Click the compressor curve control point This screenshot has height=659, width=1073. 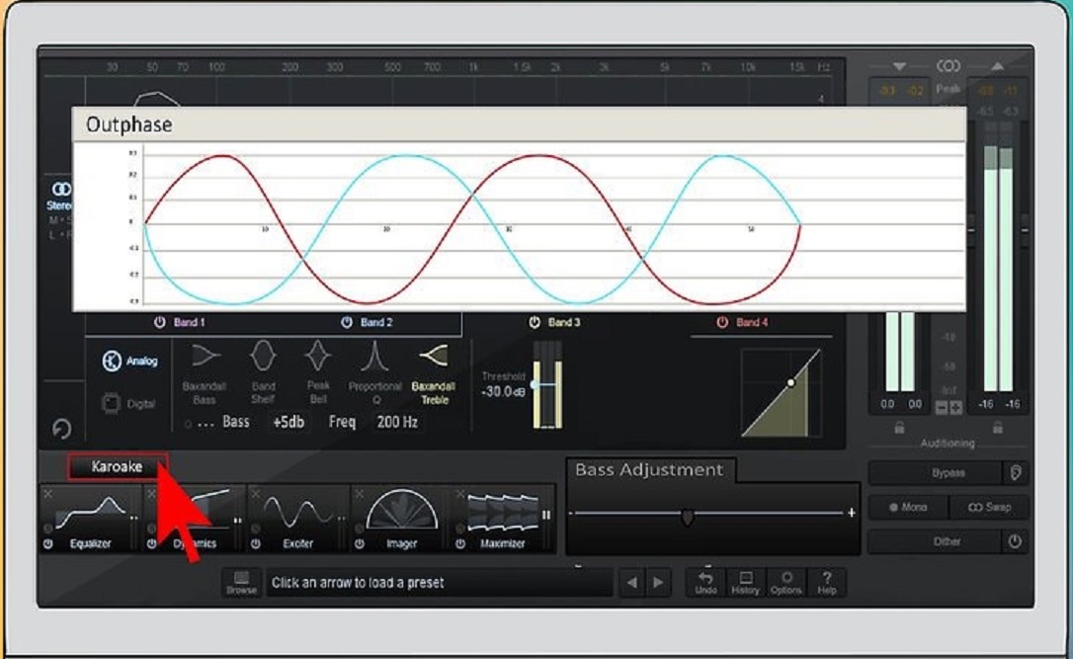point(791,382)
